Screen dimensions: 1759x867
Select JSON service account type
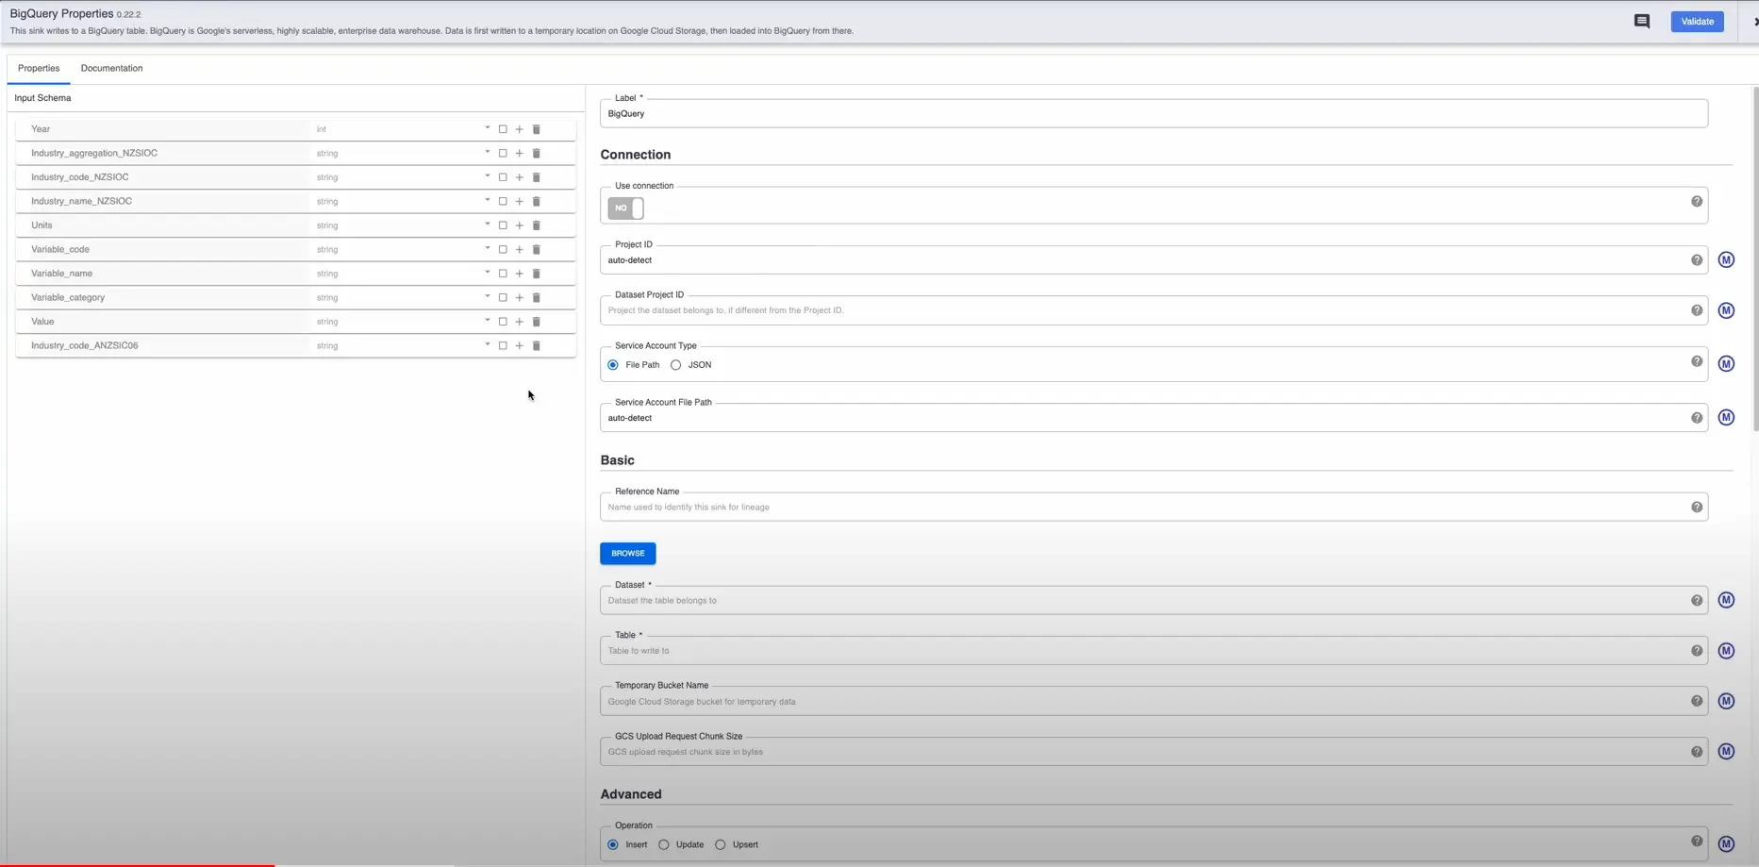(675, 365)
